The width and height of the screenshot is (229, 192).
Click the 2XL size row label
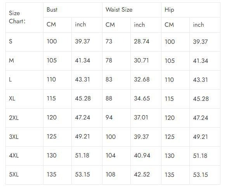click(x=24, y=118)
